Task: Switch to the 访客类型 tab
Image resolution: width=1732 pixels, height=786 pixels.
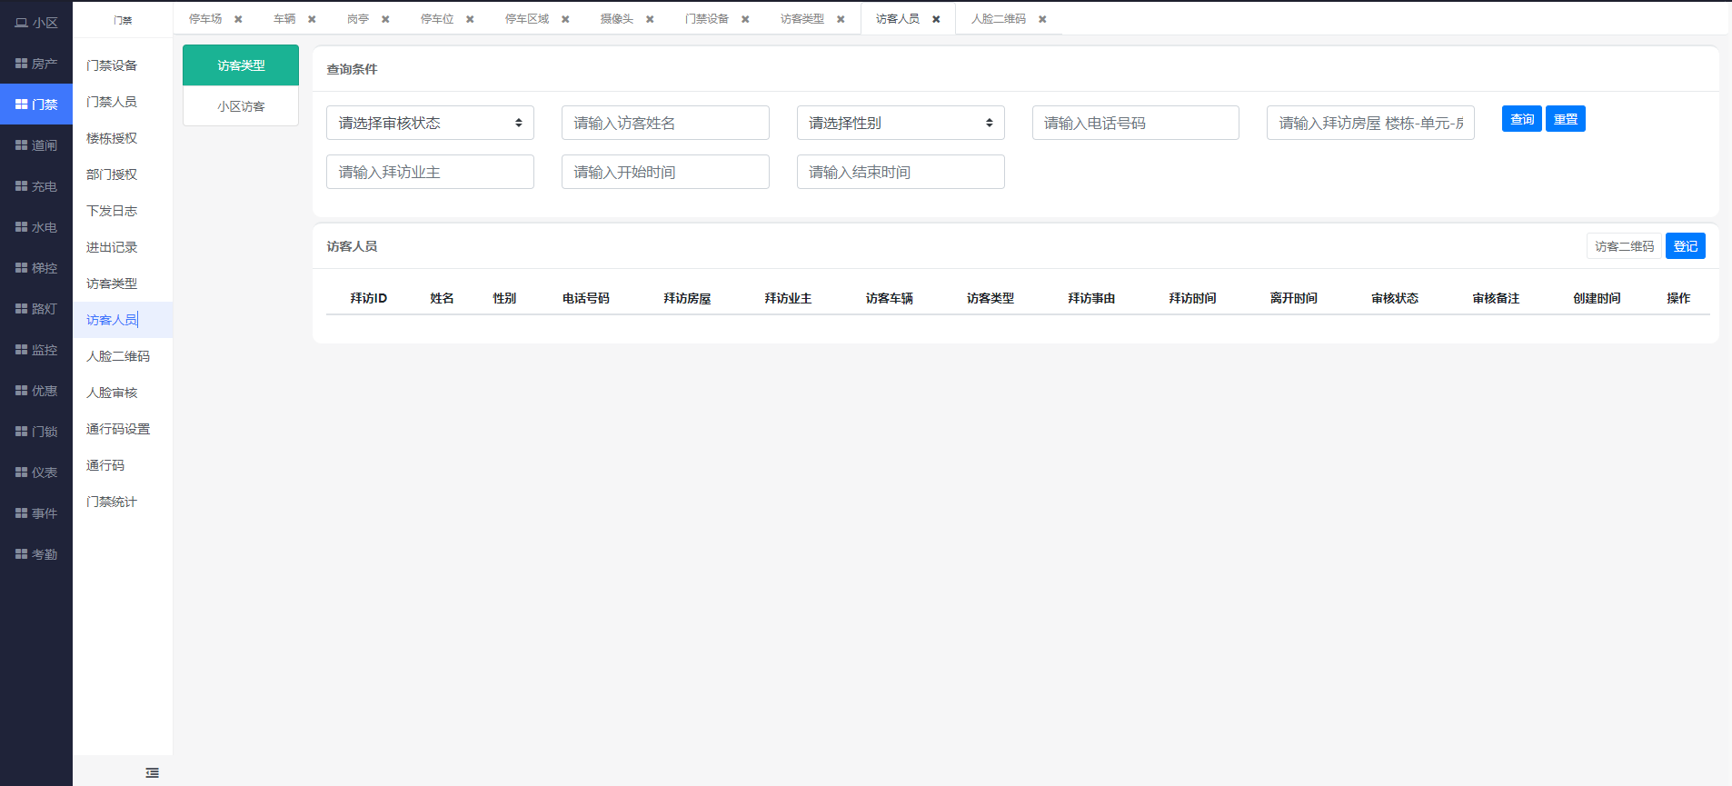Action: (x=801, y=19)
